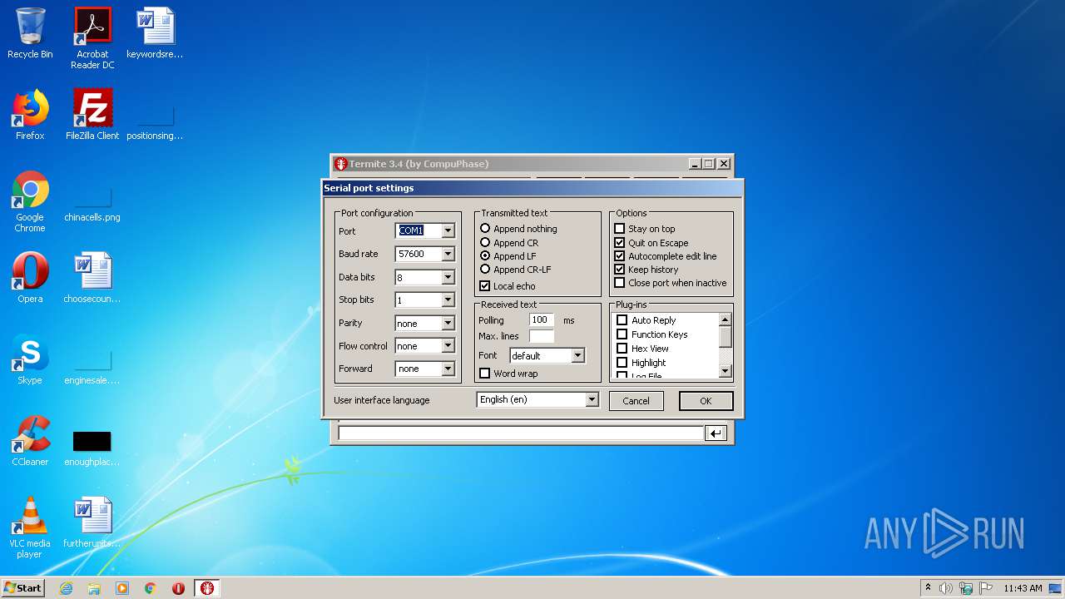The width and height of the screenshot is (1065, 599).
Task: Select the Termite taskbar button
Action: tap(207, 588)
